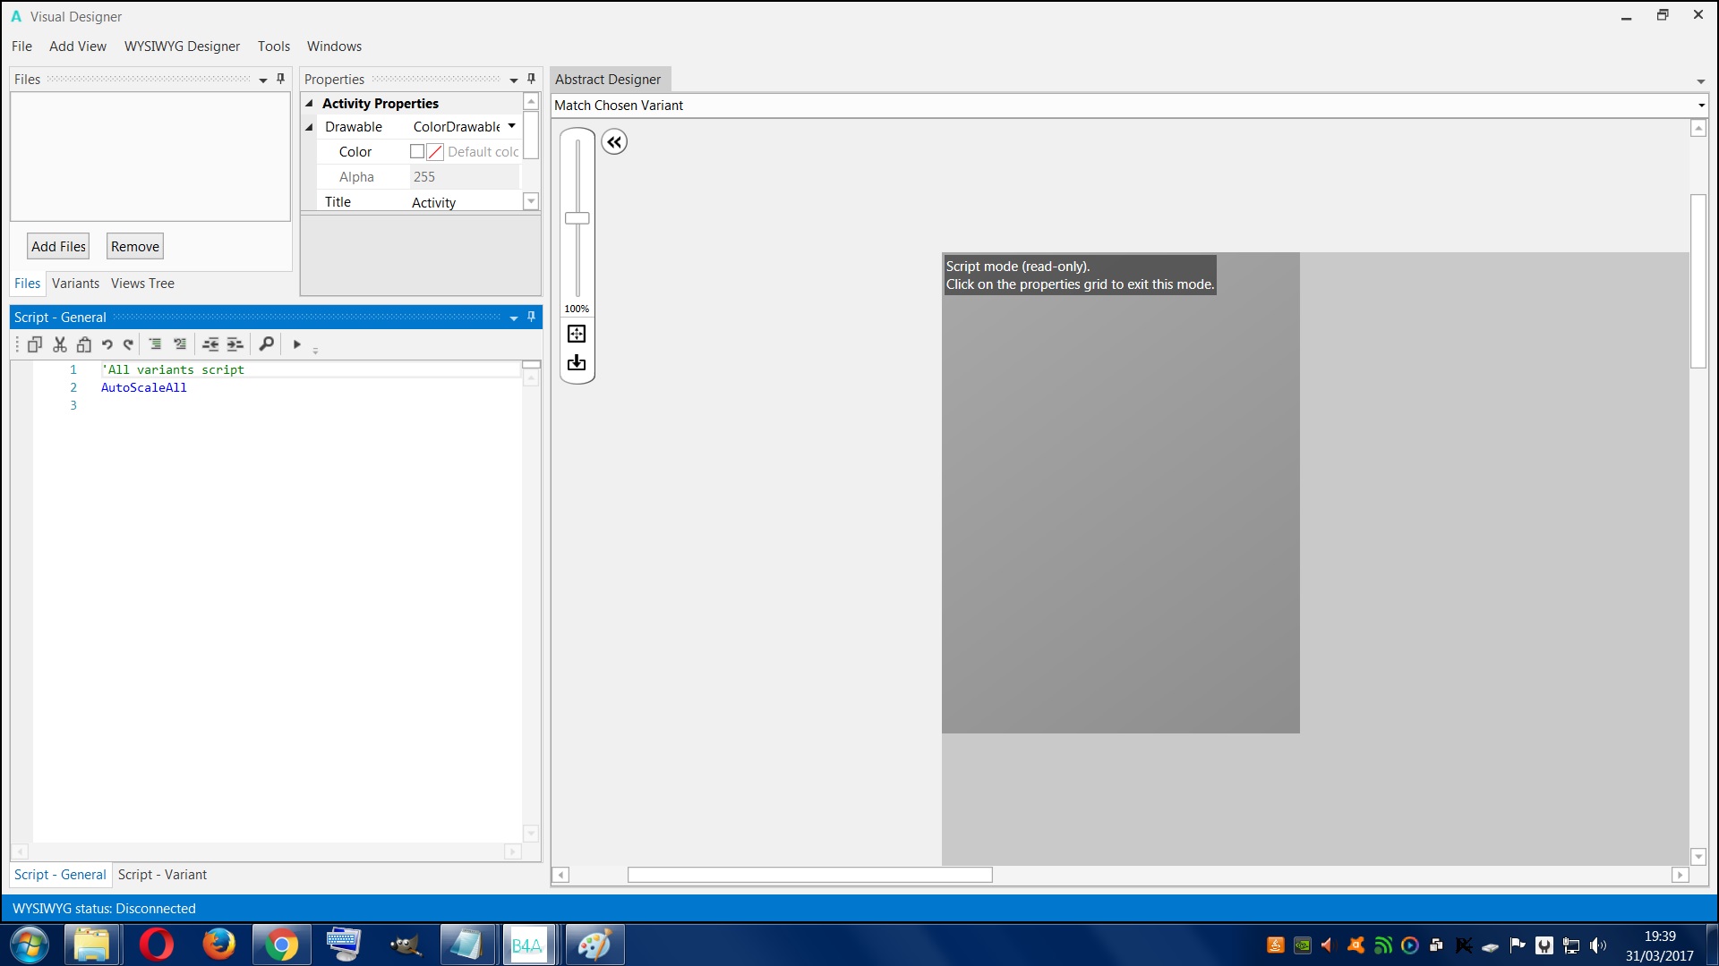Click the Add Files button

point(58,246)
